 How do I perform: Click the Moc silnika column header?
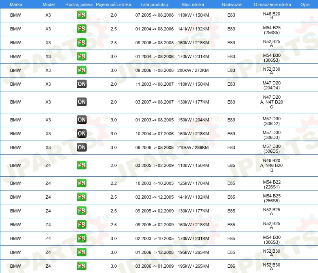pos(193,4)
